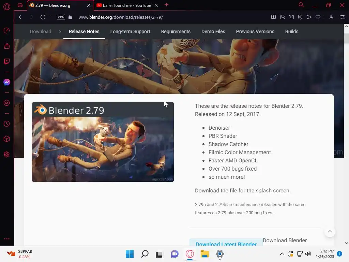This screenshot has width=349, height=262.
Task: Open Opera settings gear in sidebar
Action: [x=7, y=155]
